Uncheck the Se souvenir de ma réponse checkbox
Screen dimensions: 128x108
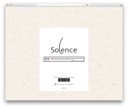56,84
